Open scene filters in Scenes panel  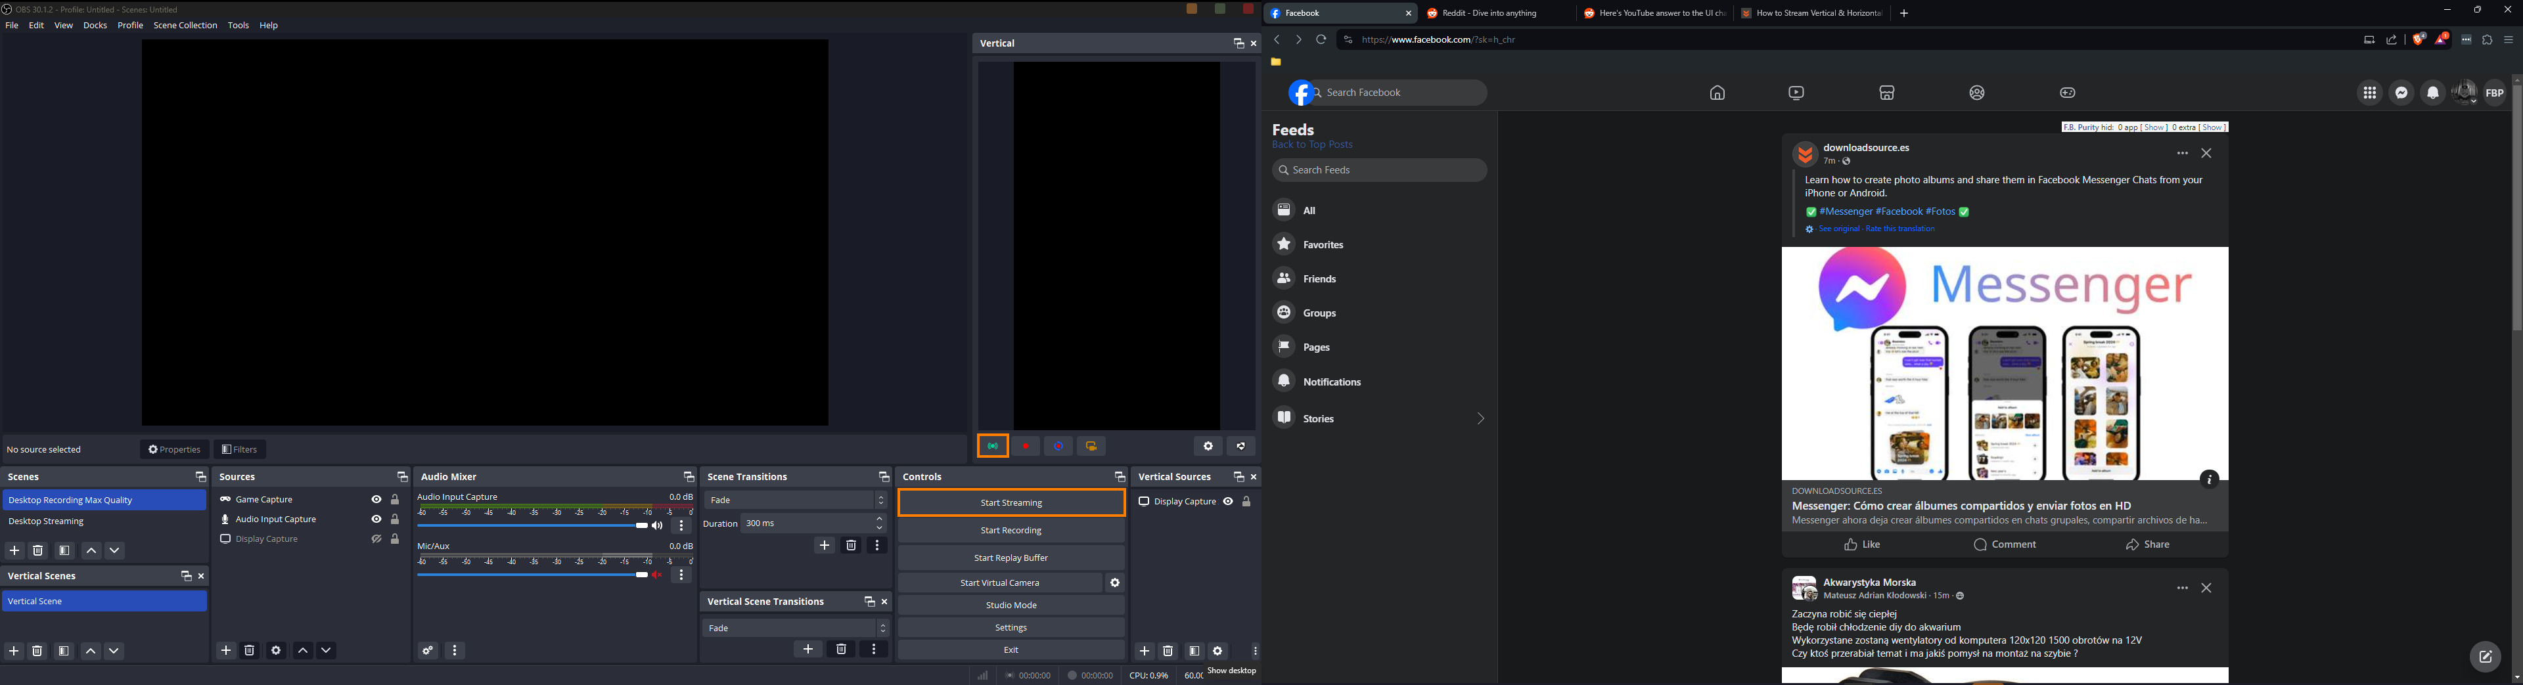[x=64, y=551]
